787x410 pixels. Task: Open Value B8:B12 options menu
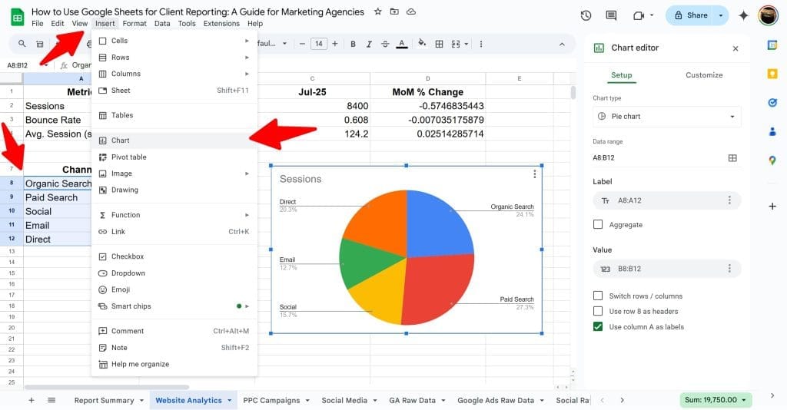[729, 269]
